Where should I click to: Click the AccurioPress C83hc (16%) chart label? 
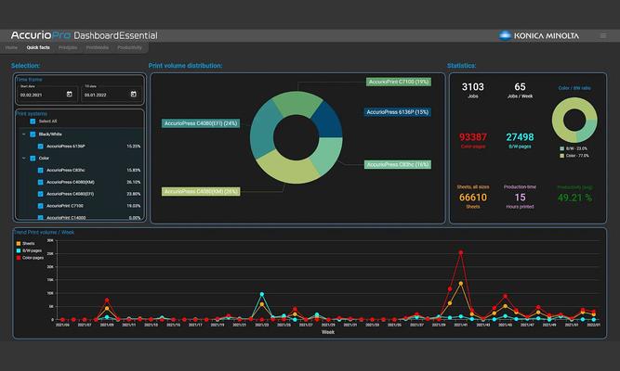(398, 164)
